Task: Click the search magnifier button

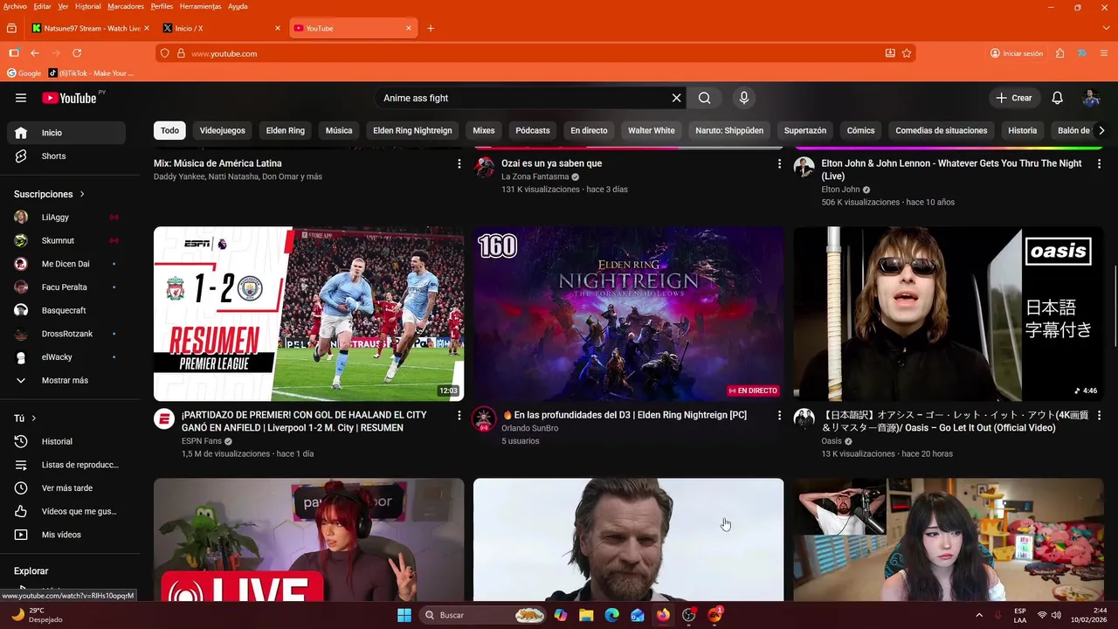Action: coord(704,98)
